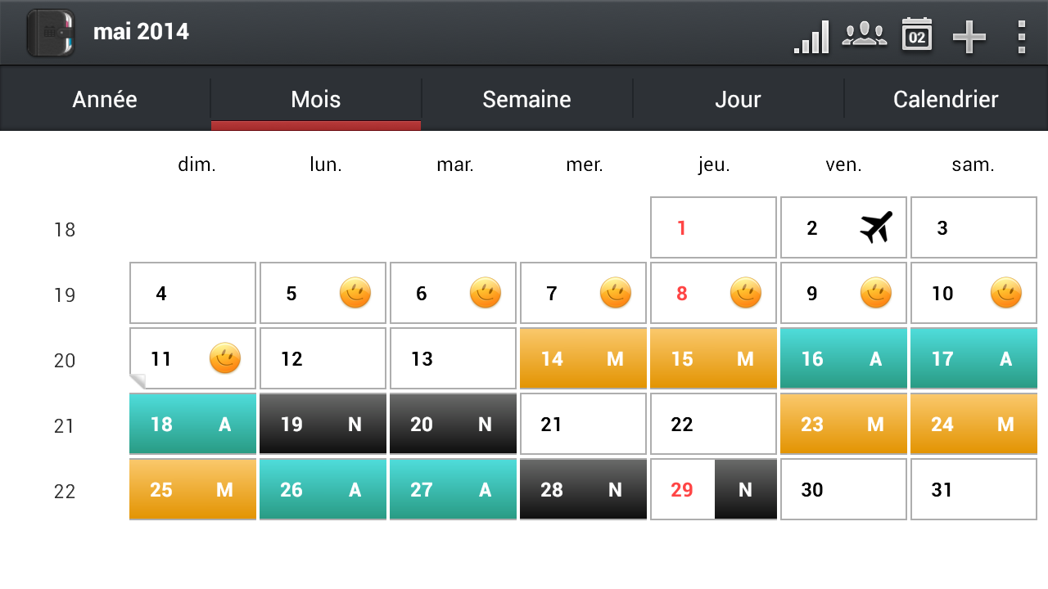Image resolution: width=1048 pixels, height=589 pixels.
Task: Open the Jour tab
Action: pos(738,99)
